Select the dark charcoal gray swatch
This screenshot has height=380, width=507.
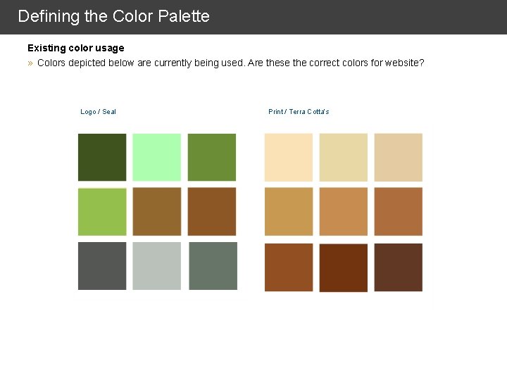click(x=102, y=266)
